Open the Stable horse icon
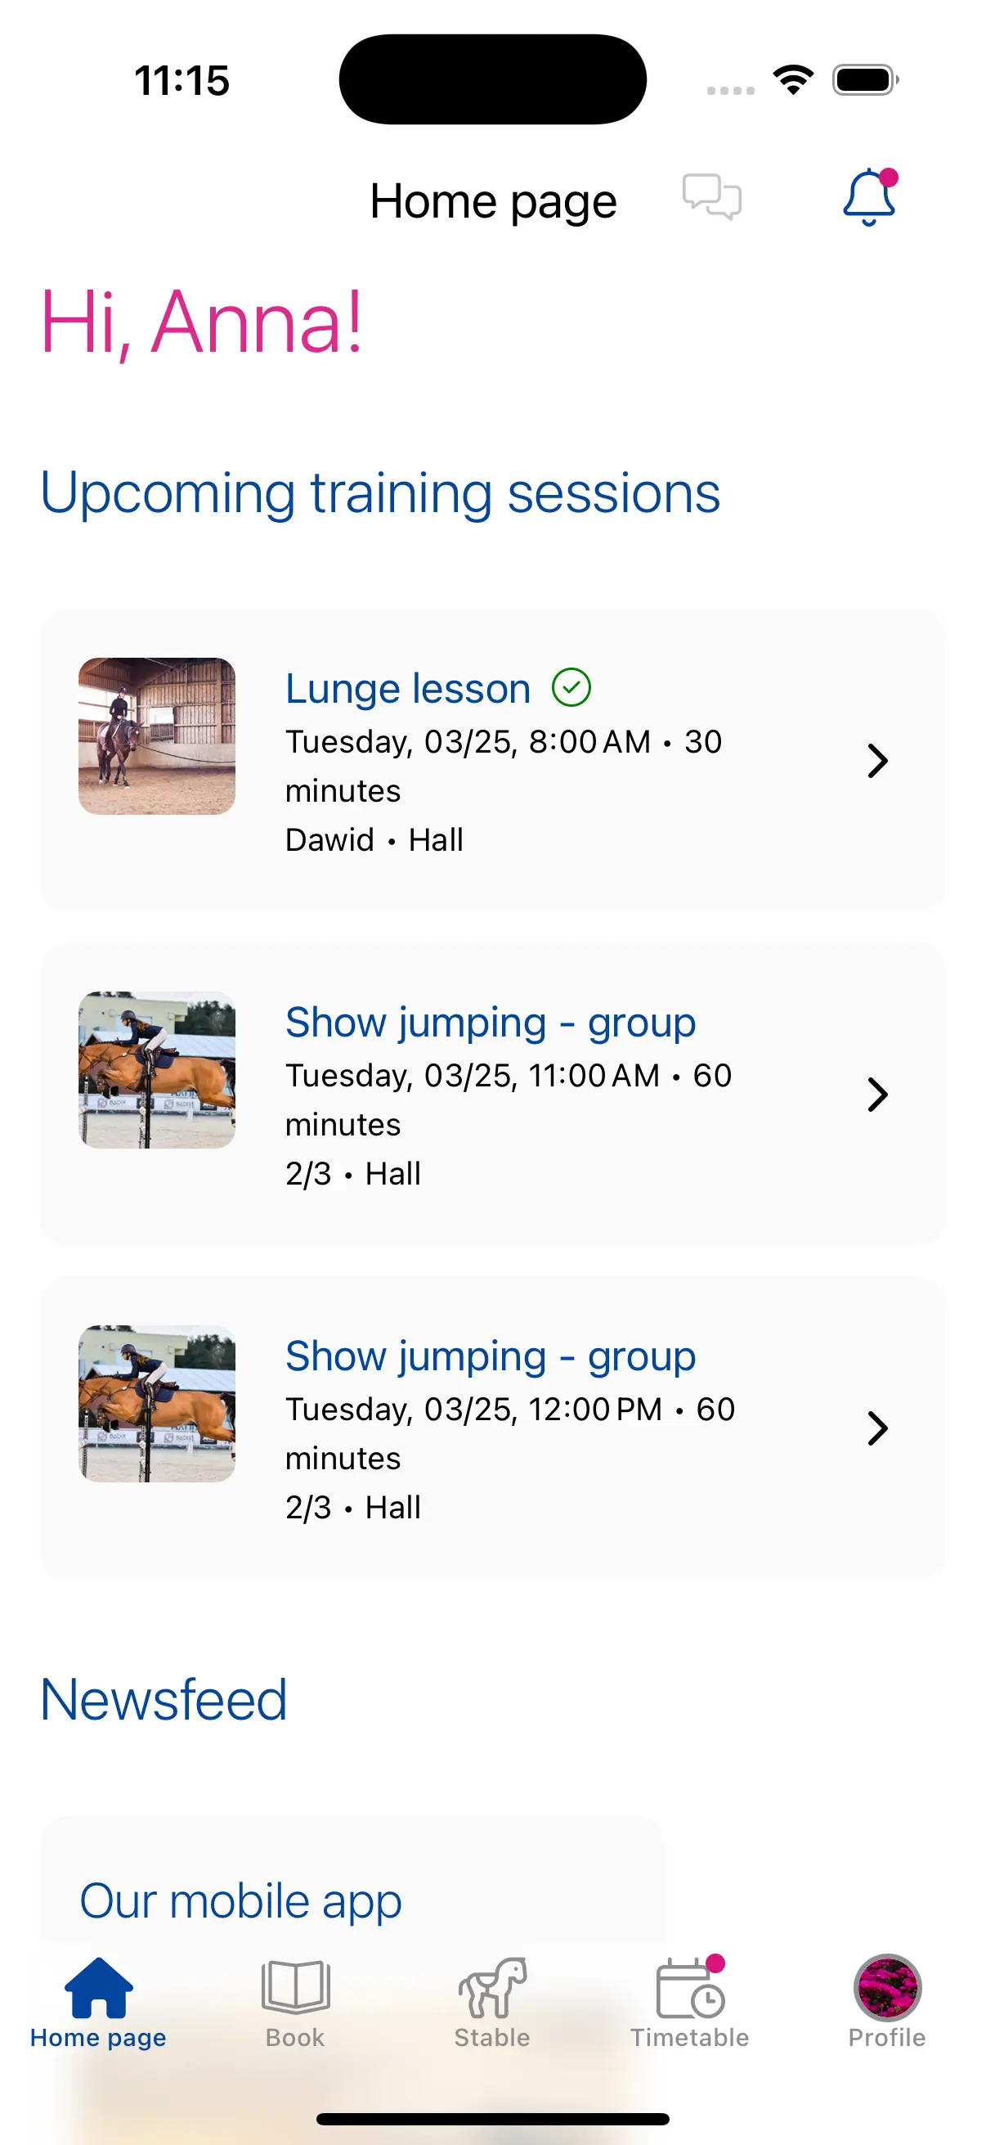986x2145 pixels. [x=492, y=1988]
